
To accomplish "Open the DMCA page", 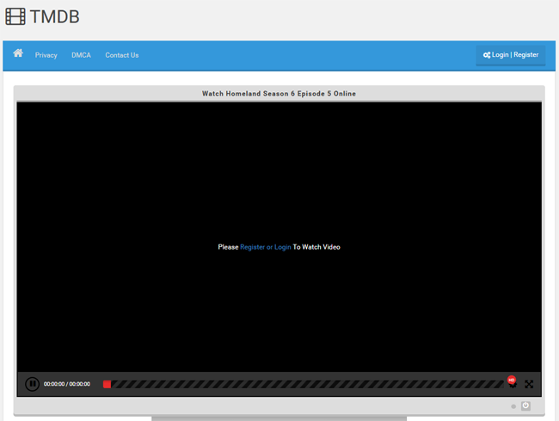I will click(81, 55).
